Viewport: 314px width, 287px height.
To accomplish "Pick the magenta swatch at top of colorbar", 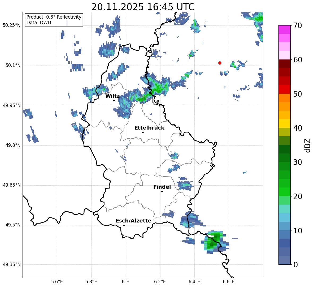I will 285,29.
